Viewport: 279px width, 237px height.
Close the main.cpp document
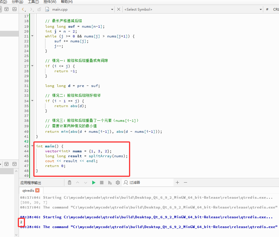(119, 9)
